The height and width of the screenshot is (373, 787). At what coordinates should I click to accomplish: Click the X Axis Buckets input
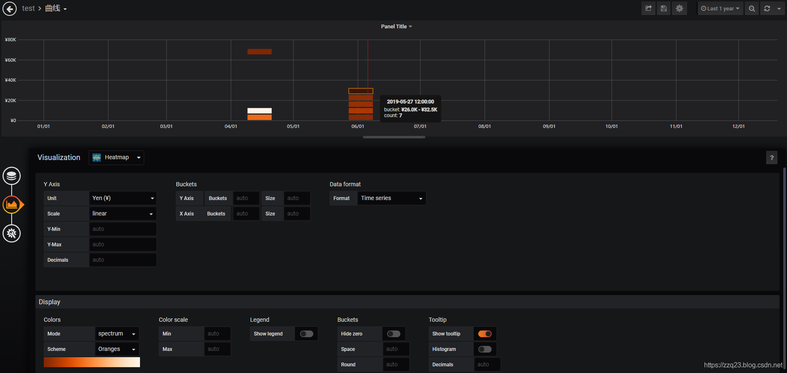[x=246, y=214]
